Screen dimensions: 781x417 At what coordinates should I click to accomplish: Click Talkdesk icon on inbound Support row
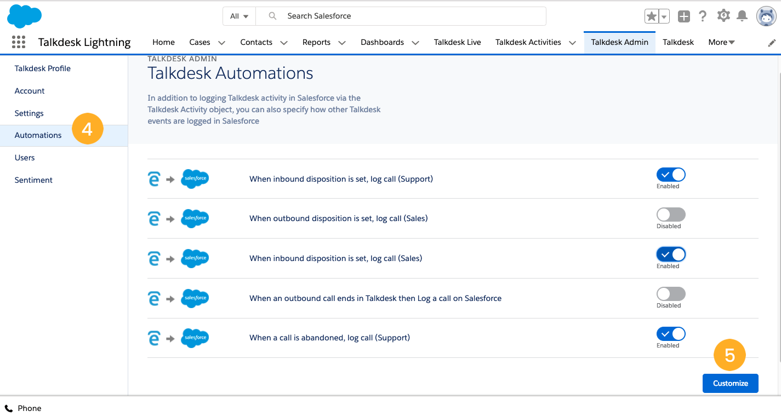[154, 179]
